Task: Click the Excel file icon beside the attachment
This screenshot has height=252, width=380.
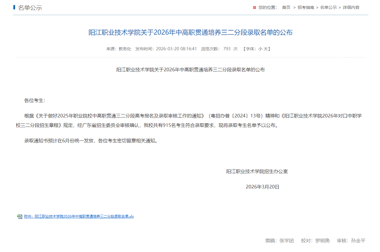Action: tap(20, 216)
